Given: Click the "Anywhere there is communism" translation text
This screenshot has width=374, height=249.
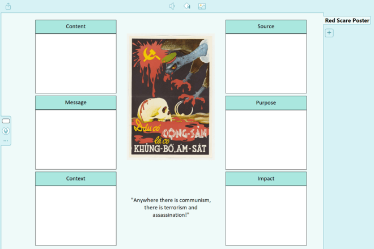Looking at the screenshot, I should 171,207.
